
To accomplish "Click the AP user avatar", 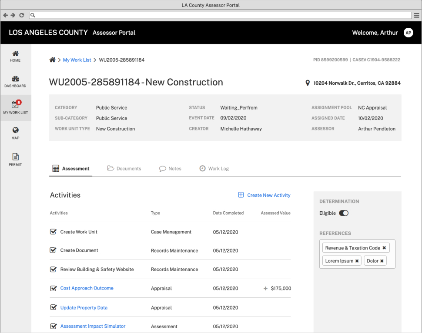I will 408,33.
